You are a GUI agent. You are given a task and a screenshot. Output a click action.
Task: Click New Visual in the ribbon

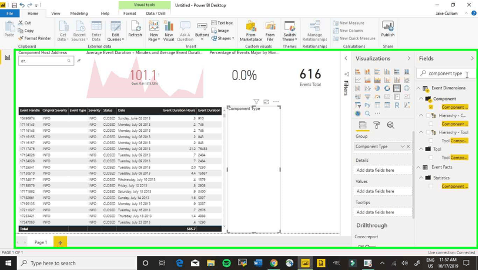169,31
